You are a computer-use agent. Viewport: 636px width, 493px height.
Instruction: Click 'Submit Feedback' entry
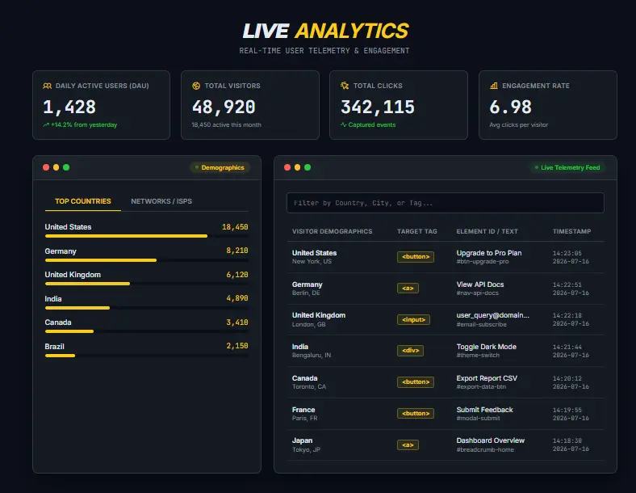click(x=484, y=410)
